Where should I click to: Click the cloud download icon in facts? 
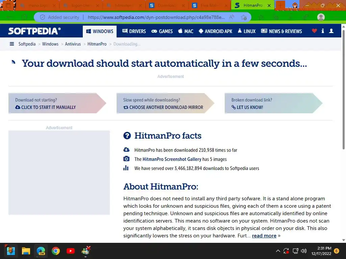coord(126,150)
